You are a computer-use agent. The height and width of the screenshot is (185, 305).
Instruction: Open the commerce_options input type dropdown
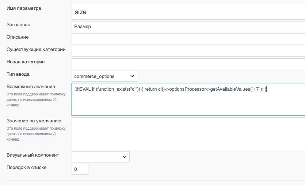(104, 76)
